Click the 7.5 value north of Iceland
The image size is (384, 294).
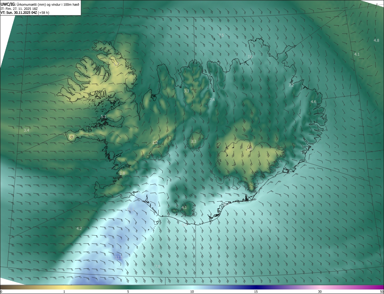[221, 35]
